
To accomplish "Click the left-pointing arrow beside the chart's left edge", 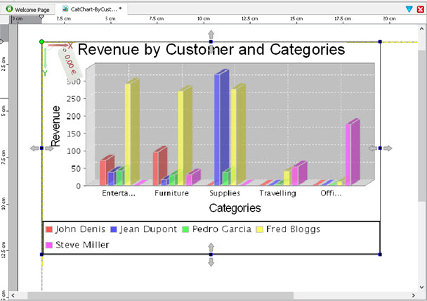I will (x=33, y=148).
